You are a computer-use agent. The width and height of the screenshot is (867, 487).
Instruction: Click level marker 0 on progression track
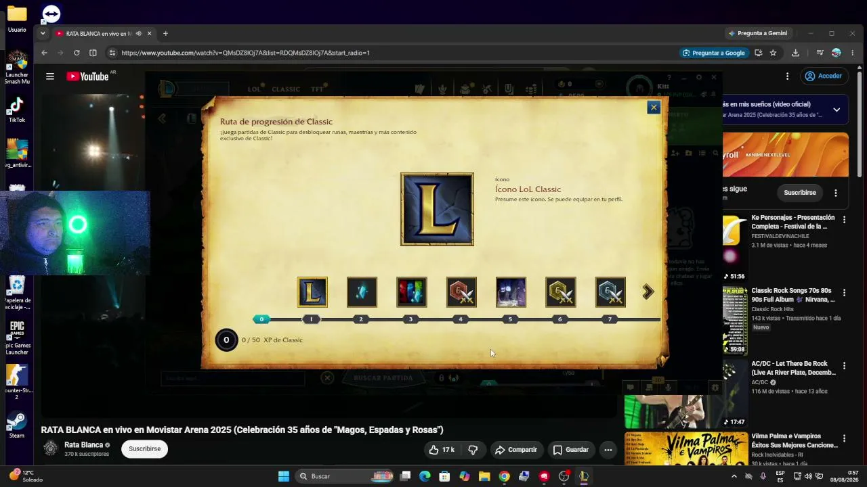261,319
